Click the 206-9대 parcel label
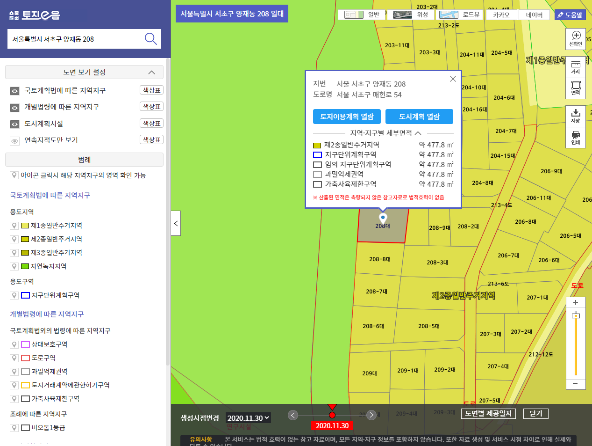This screenshot has width=592, height=446. pyautogui.click(x=551, y=171)
